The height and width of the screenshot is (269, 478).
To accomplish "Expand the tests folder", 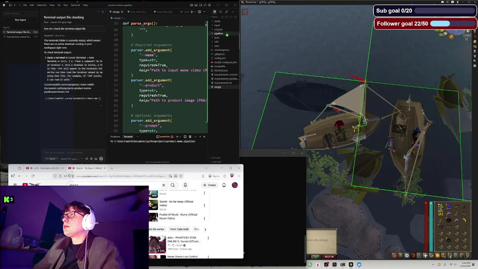I will [217, 38].
